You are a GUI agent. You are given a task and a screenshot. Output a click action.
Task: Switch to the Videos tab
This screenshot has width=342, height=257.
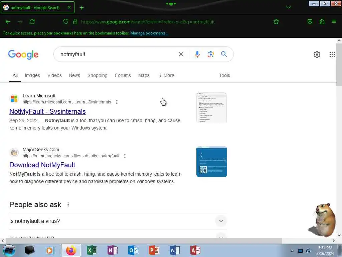[x=54, y=75]
